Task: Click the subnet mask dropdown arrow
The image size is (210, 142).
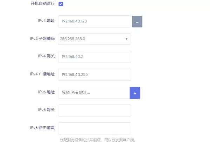Action: [126, 39]
